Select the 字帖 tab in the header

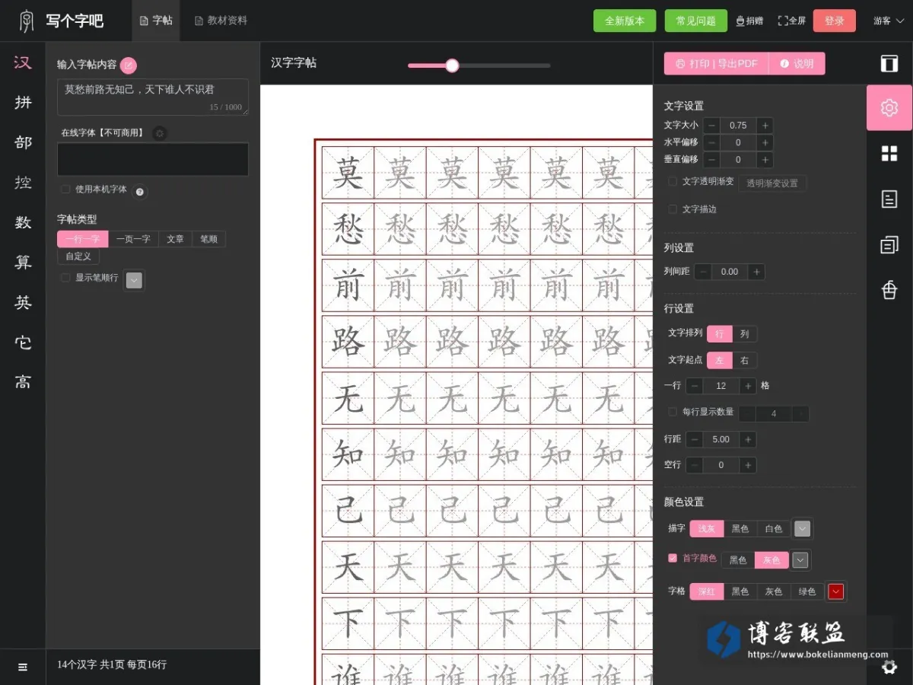pyautogui.click(x=156, y=21)
